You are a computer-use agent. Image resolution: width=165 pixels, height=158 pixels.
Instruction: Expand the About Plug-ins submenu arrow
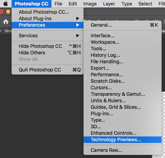[78, 18]
